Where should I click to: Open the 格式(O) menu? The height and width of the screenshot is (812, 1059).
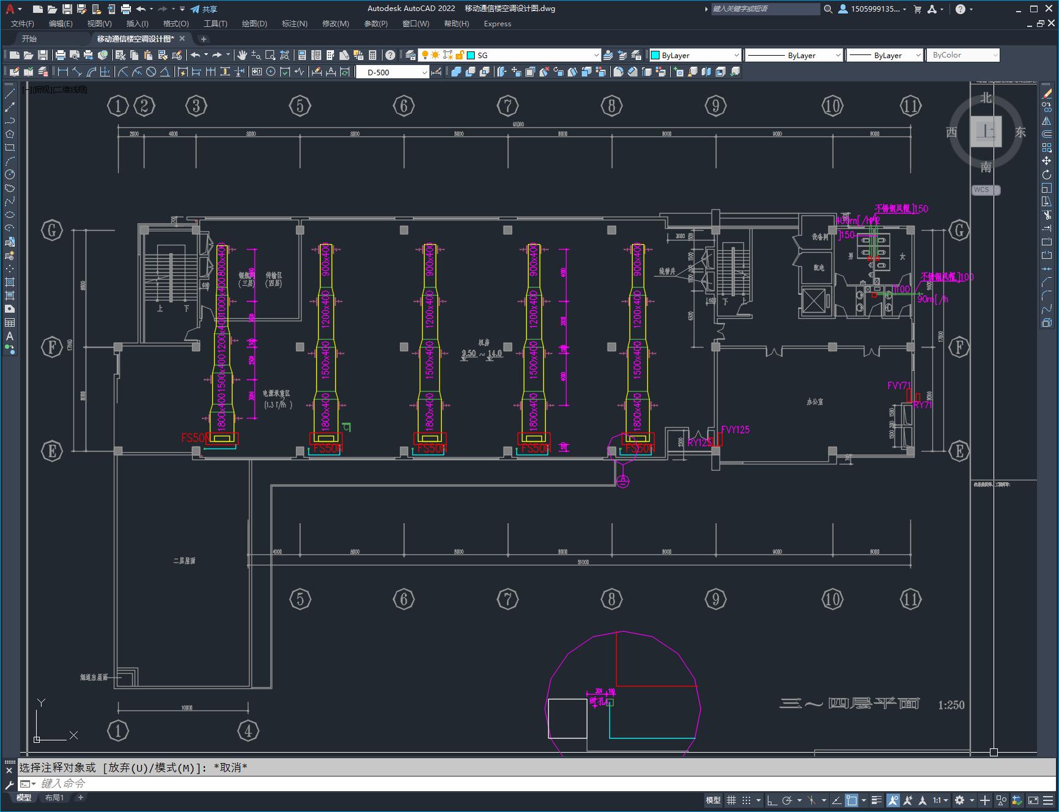(176, 23)
